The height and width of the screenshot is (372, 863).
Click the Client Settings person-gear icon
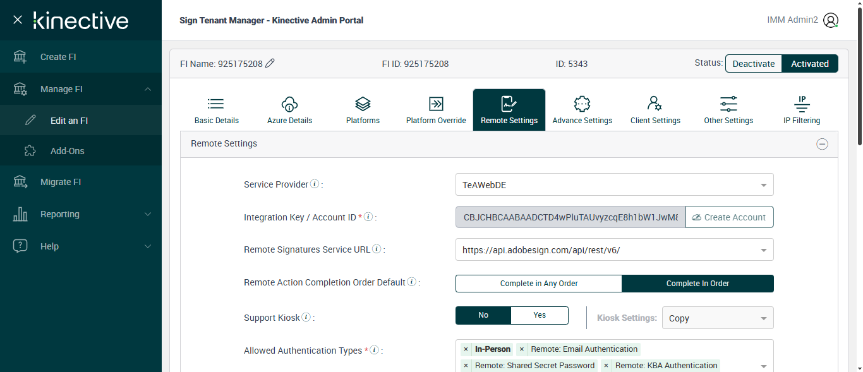[655, 104]
